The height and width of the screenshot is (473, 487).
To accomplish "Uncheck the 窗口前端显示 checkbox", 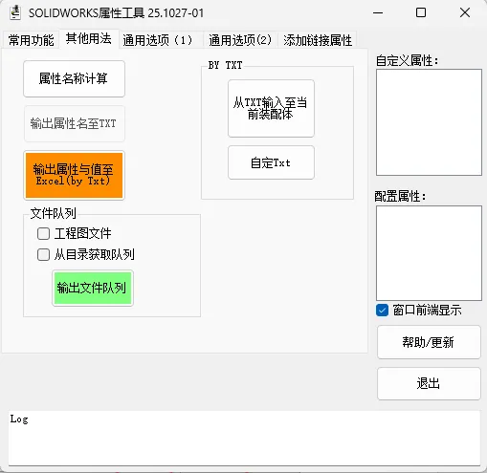I will (382, 310).
